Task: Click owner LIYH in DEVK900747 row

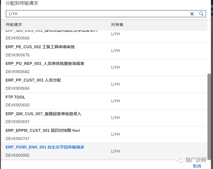Action: coord(116,134)
